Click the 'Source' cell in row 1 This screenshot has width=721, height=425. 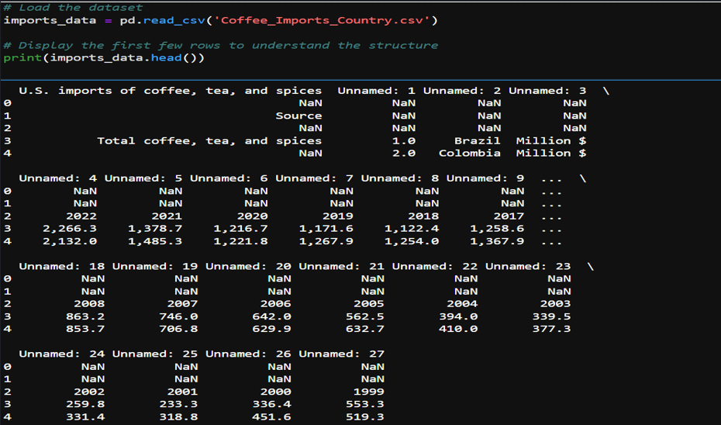[298, 116]
